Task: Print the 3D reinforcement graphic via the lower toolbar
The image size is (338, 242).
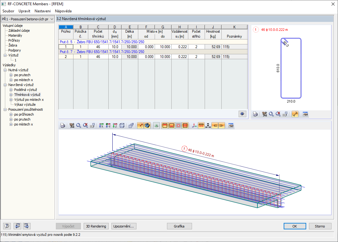Action: coord(63,125)
